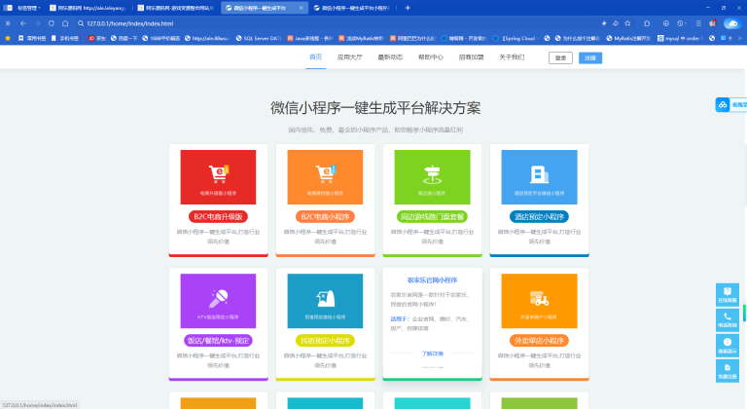Open the 京东 bookmark
The height and width of the screenshot is (409, 747).
point(96,38)
